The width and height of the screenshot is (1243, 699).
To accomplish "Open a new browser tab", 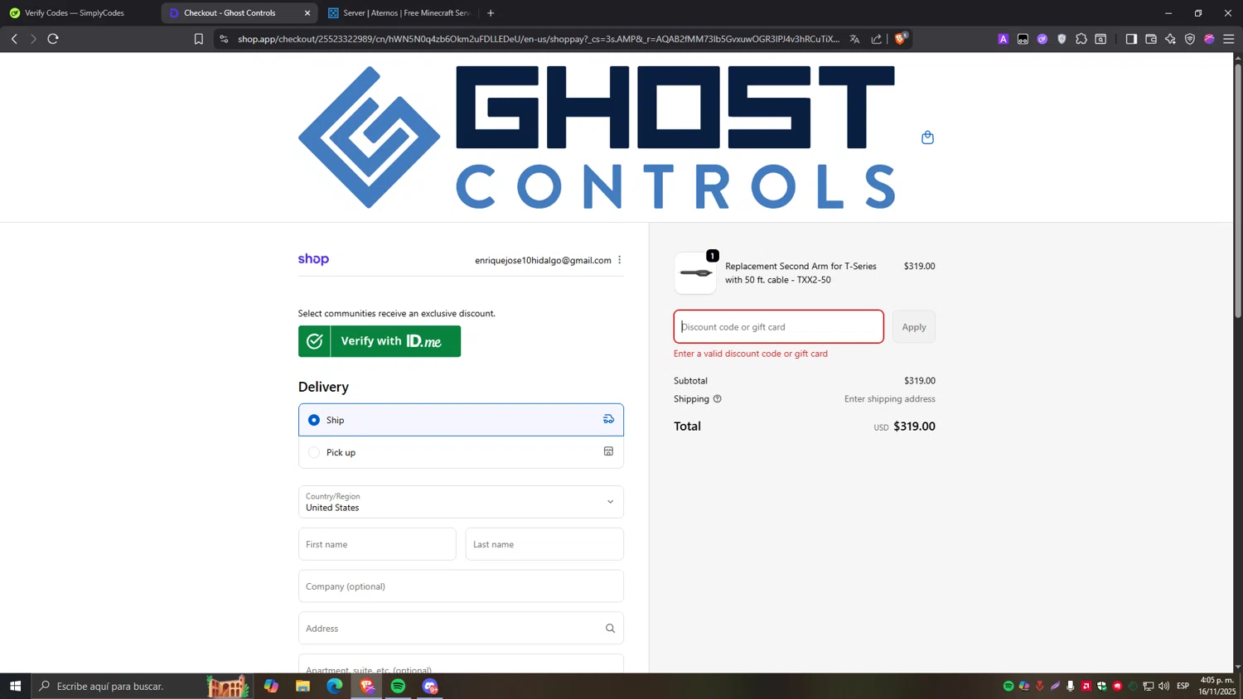I will point(491,13).
